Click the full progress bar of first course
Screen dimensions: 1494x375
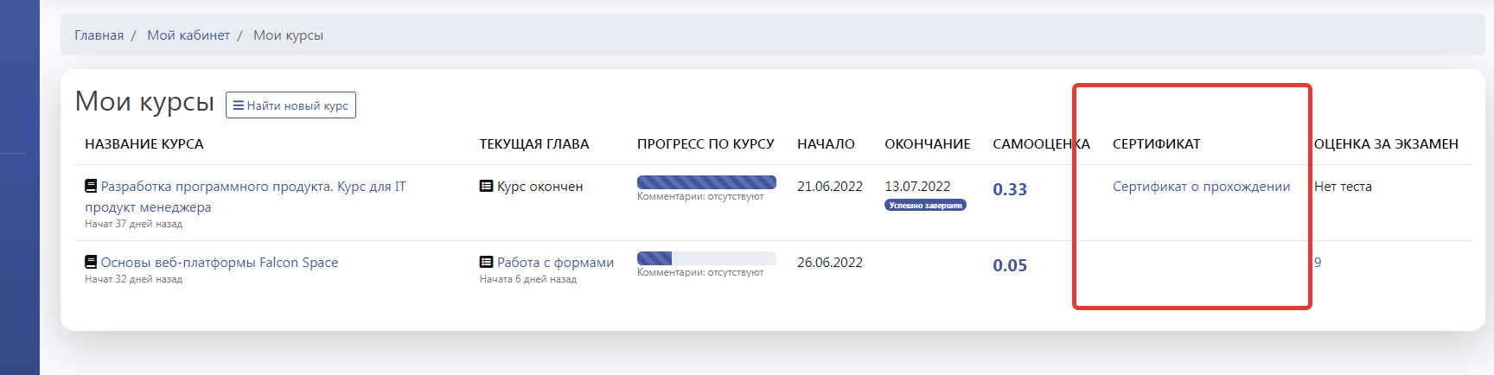click(706, 182)
